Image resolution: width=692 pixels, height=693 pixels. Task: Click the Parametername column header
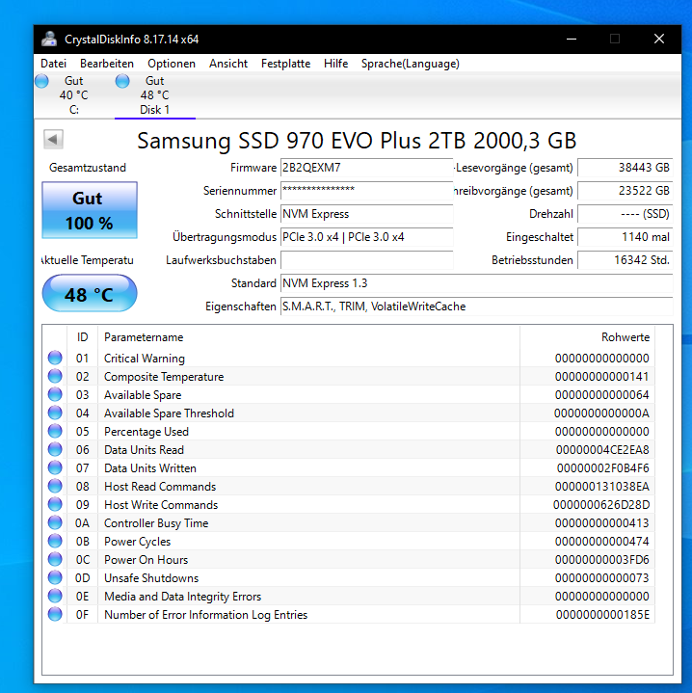click(x=308, y=337)
